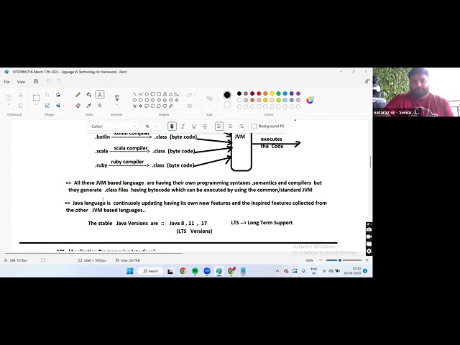This screenshot has width=460, height=345.
Task: Toggle Bold text formatting
Action: (172, 126)
